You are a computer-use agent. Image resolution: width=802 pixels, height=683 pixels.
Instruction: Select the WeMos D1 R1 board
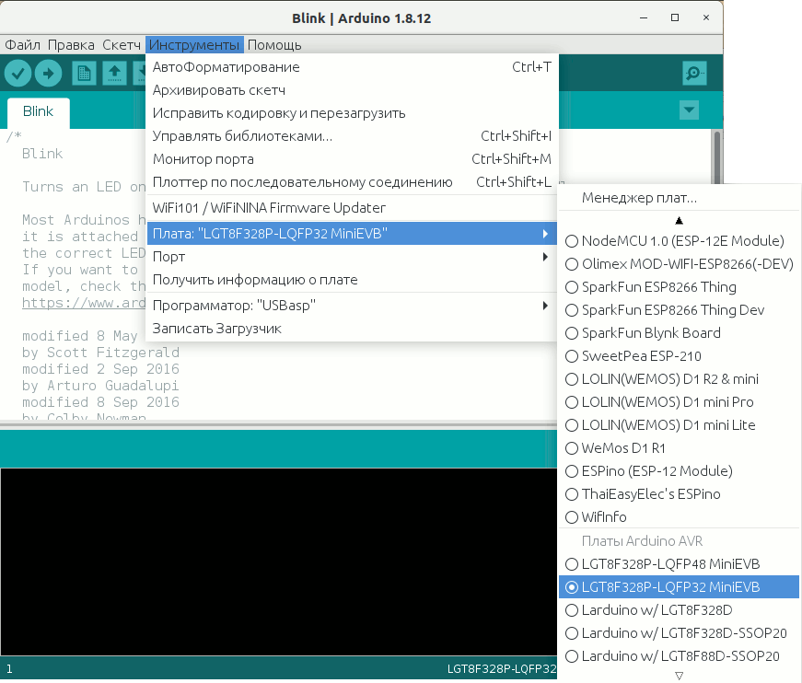click(x=679, y=448)
